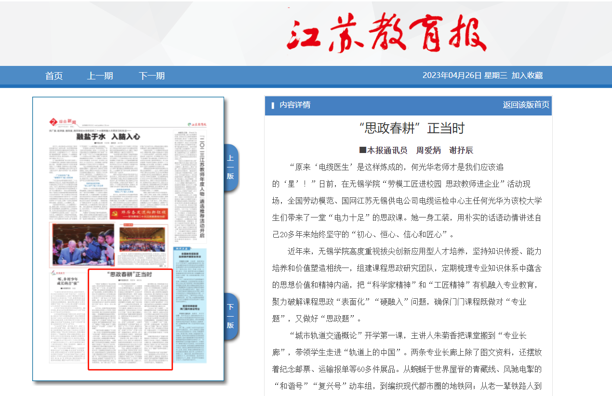Click the 内容详情 panel header
The width and height of the screenshot is (612, 396).
[295, 105]
